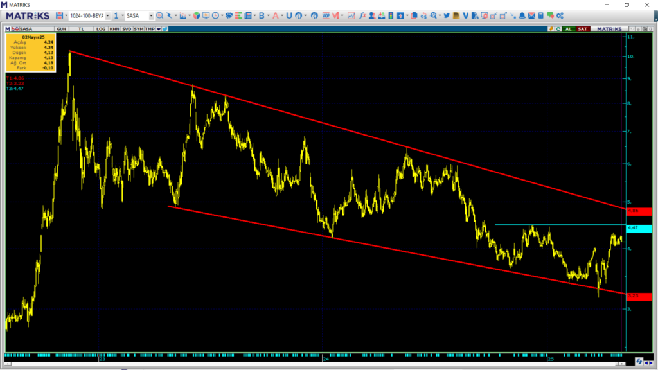Image resolution: width=658 pixels, height=370 pixels.
Task: Select the GUN period tab
Action: point(62,29)
